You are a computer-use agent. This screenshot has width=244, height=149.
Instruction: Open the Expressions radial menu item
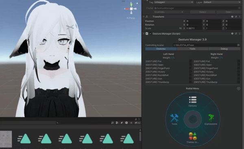coord(211,120)
